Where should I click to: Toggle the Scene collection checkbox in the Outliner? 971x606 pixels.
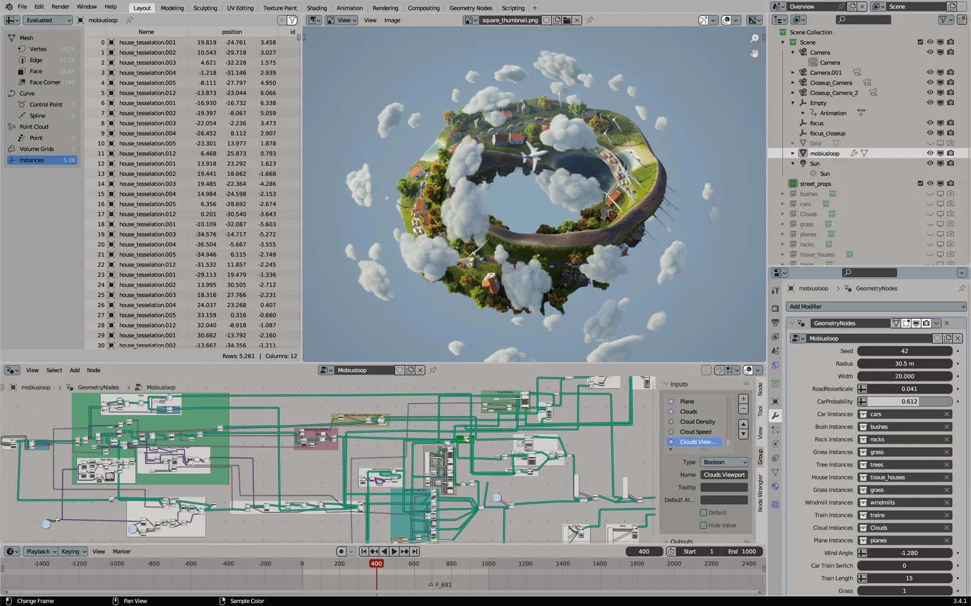(920, 42)
